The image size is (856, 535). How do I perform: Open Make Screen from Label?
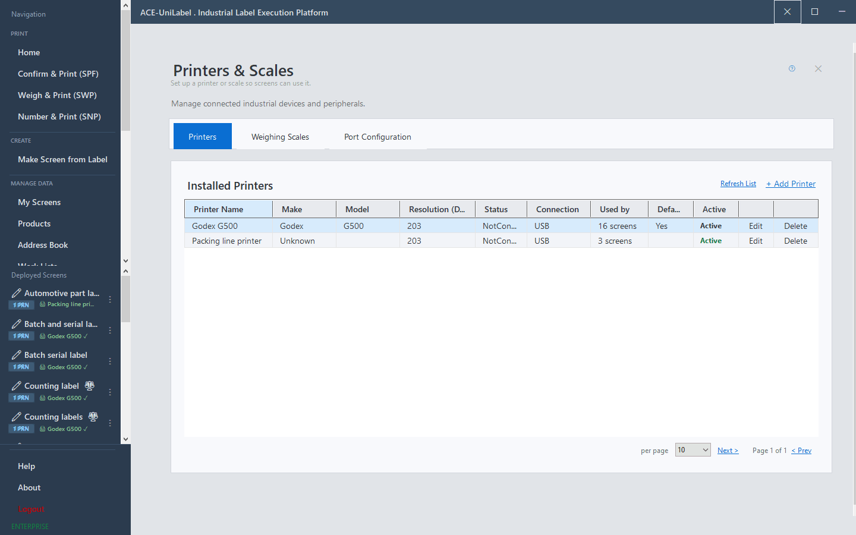tap(62, 159)
